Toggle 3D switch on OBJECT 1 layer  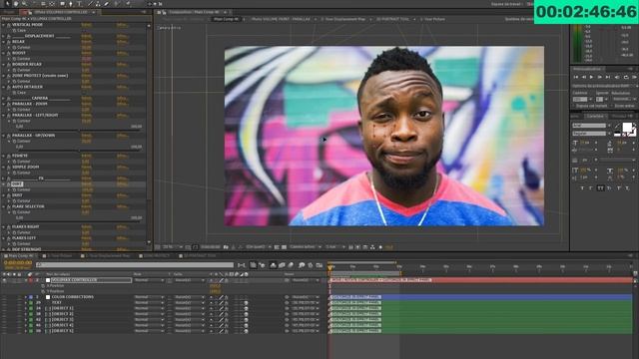pos(246,308)
